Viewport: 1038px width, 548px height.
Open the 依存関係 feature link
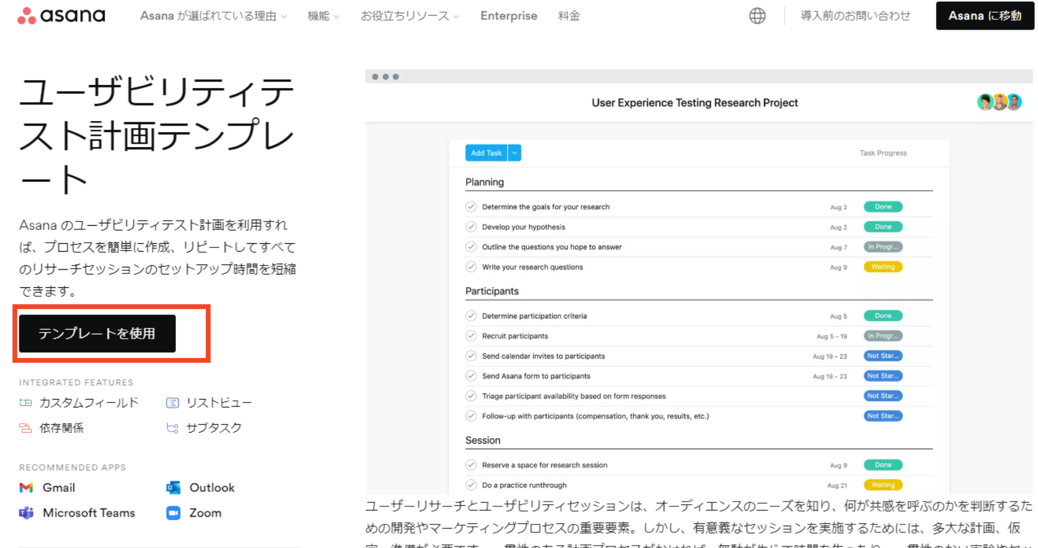[62, 428]
